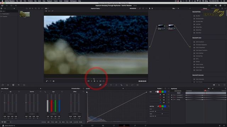Toggle loop playback in the viewer
The width and height of the screenshot is (227, 127).
103,81
